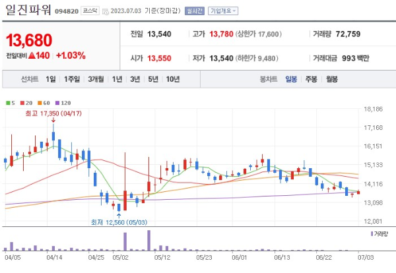Screen dimensions: 396x273
Task: Click the 18,186 price axis label
Action: (374, 109)
